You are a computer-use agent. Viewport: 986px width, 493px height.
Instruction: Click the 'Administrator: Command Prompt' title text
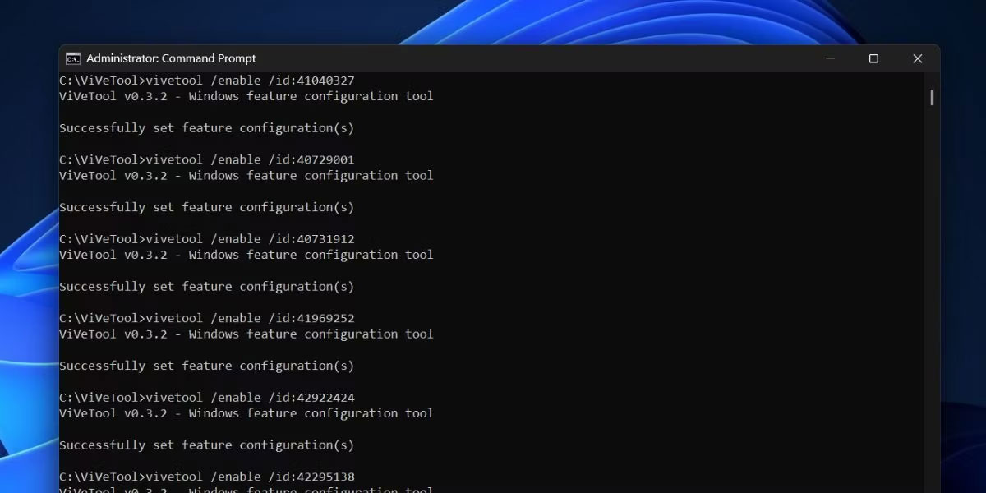(x=171, y=58)
